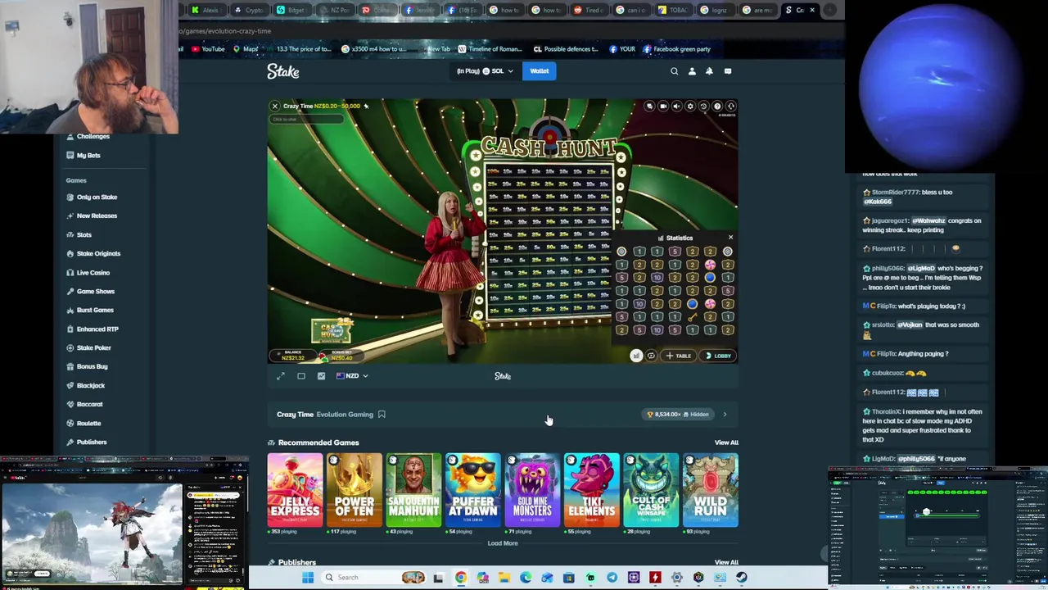The width and height of the screenshot is (1048, 590).
Task: Go to the LOBBY in Crazy Time
Action: click(x=718, y=356)
